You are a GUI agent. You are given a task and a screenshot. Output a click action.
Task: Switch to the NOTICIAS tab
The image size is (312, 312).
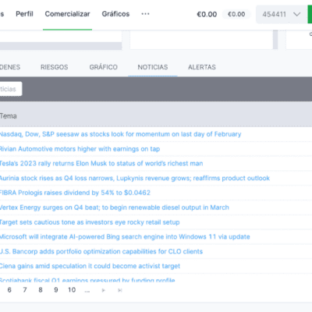pos(153,67)
